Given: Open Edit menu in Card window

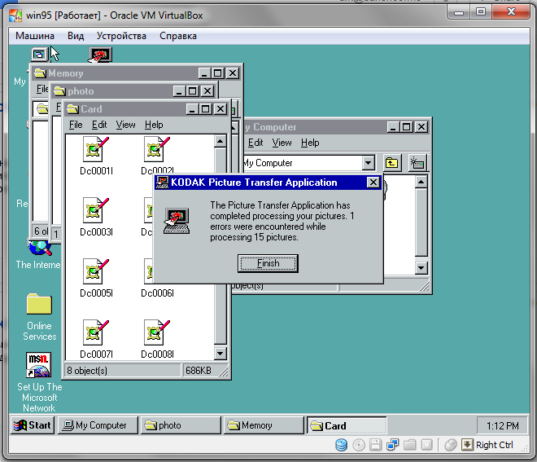Looking at the screenshot, I should coord(99,125).
